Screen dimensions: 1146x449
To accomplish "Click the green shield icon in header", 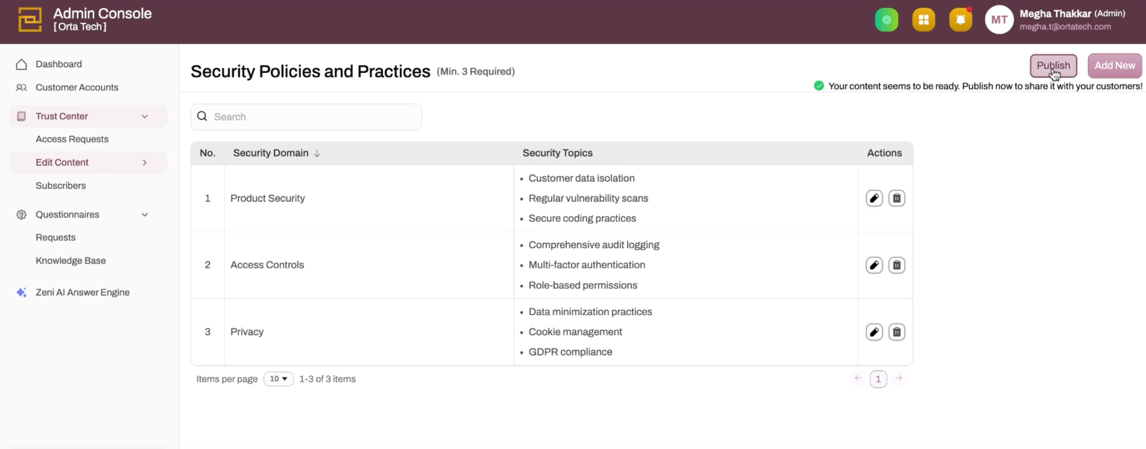I will click(x=886, y=20).
